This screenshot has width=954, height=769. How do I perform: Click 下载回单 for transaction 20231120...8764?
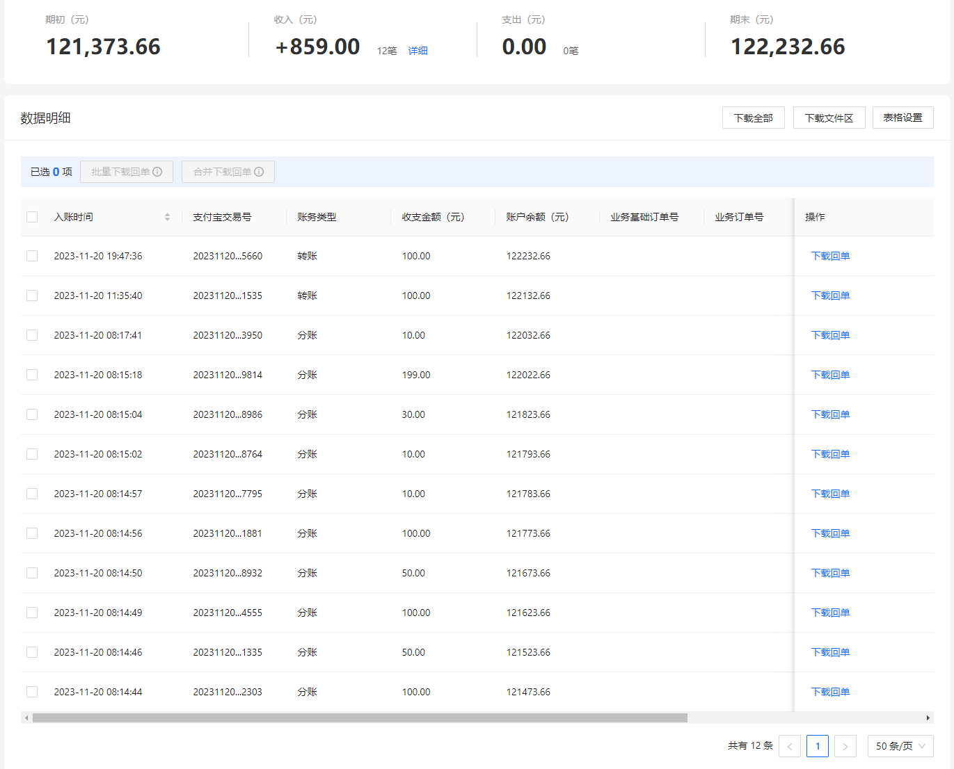[x=831, y=454]
